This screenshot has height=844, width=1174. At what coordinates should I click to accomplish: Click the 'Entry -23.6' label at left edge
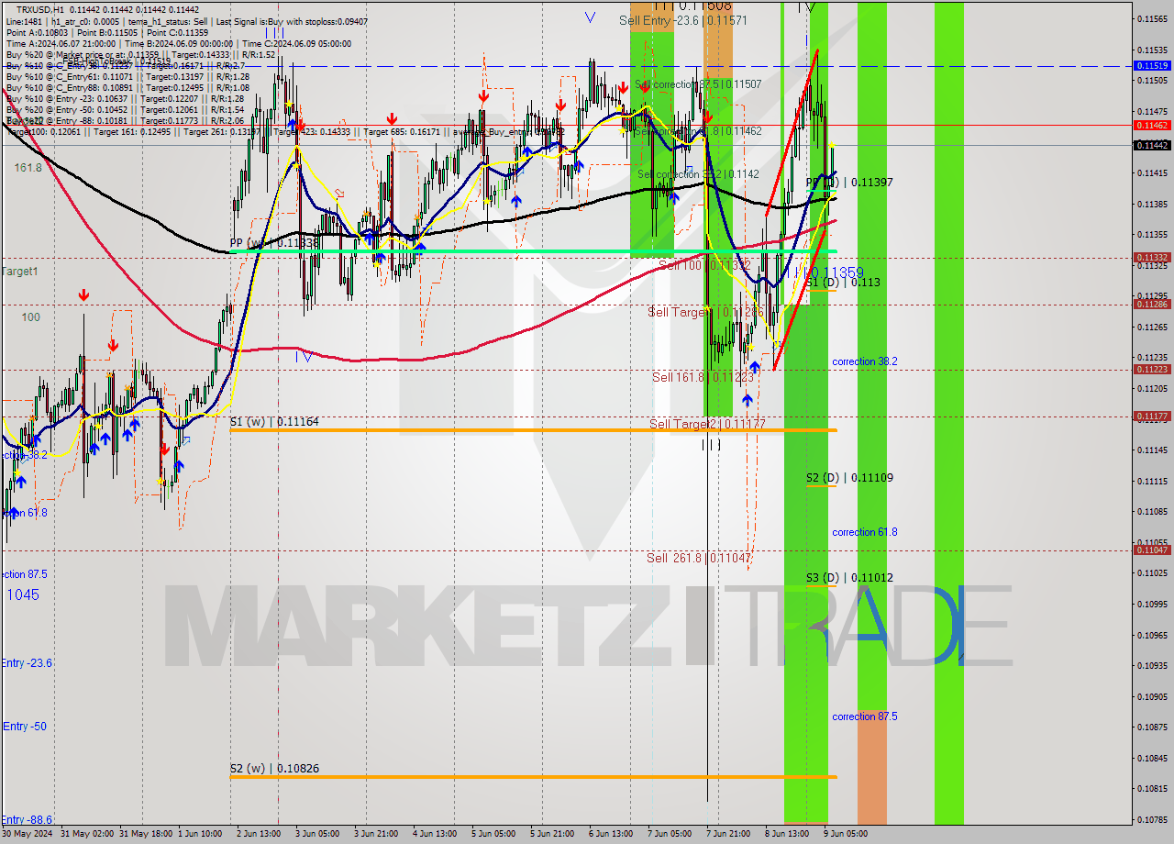point(27,663)
